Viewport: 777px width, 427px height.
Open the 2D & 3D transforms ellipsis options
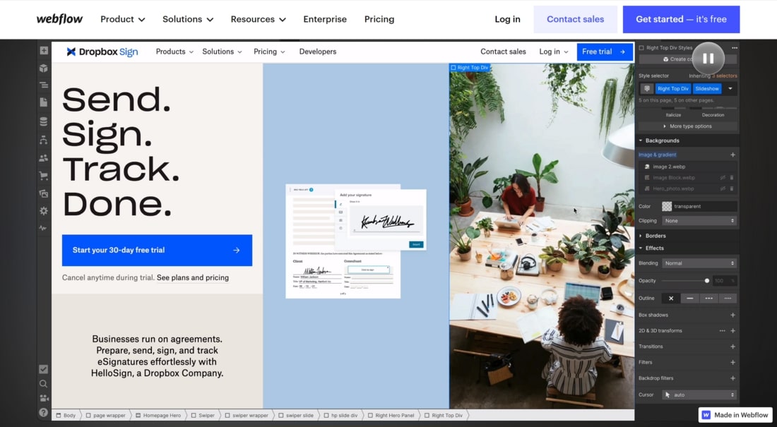pyautogui.click(x=723, y=330)
